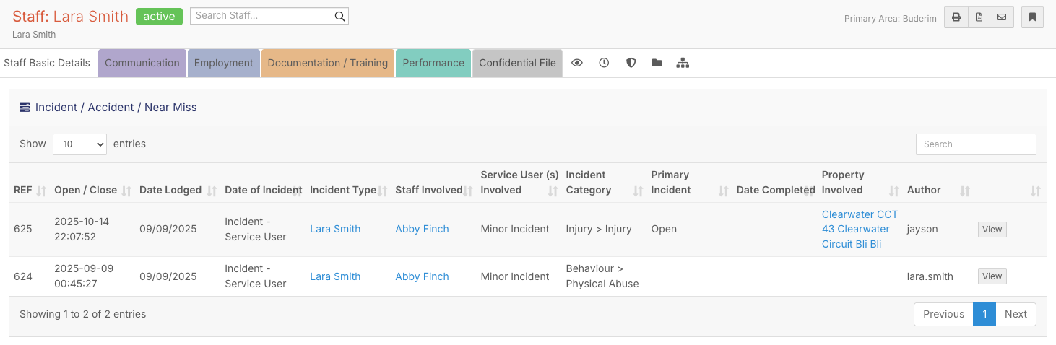Viewport: 1056px width, 345px height.
Task: Open the Confidential File tab
Action: point(517,63)
